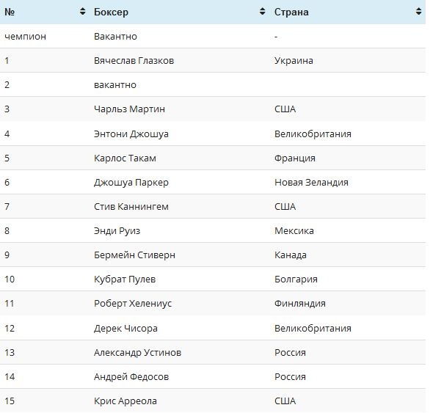Sort table by № column arrows
Screen dimensions: 430x413
pos(82,12)
